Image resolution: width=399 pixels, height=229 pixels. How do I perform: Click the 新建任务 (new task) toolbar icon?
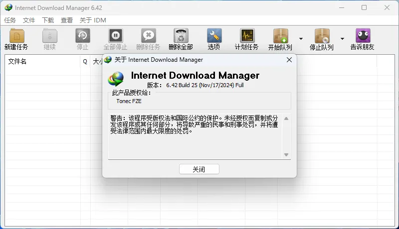click(x=16, y=36)
